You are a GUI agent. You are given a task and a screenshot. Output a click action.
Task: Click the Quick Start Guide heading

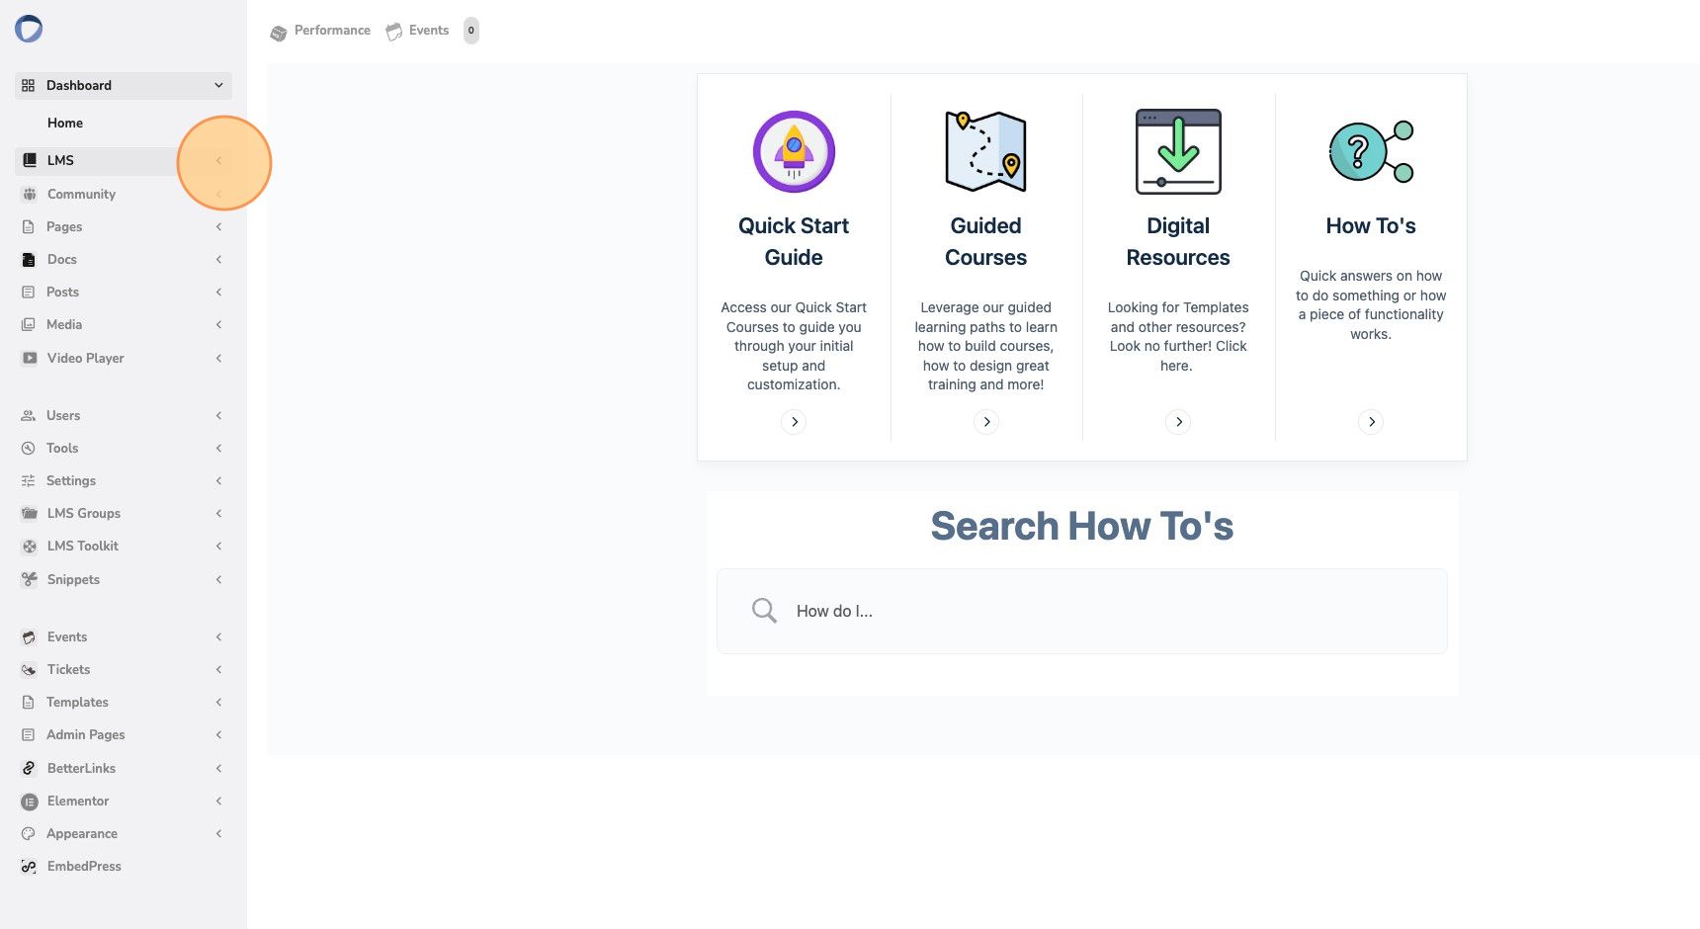794,242
